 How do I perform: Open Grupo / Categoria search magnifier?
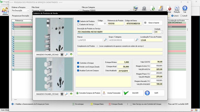click(x=137, y=40)
